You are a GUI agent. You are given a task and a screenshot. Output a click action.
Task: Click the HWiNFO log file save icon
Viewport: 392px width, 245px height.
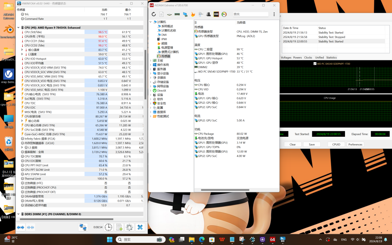coord(119,227)
